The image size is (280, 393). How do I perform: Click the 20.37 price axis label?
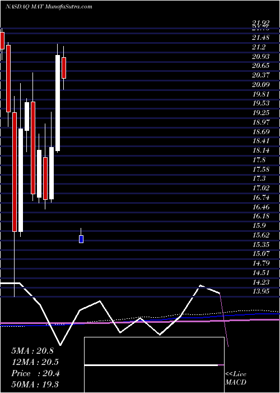coord(261,75)
